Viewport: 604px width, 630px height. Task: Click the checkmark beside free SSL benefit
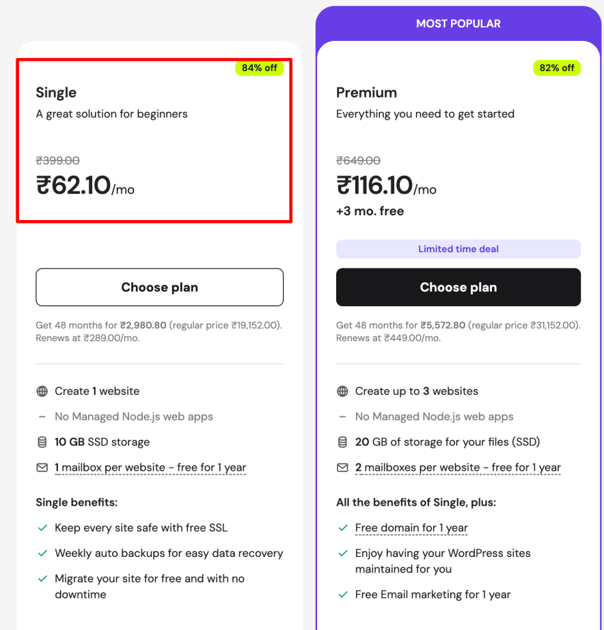pyautogui.click(x=42, y=528)
